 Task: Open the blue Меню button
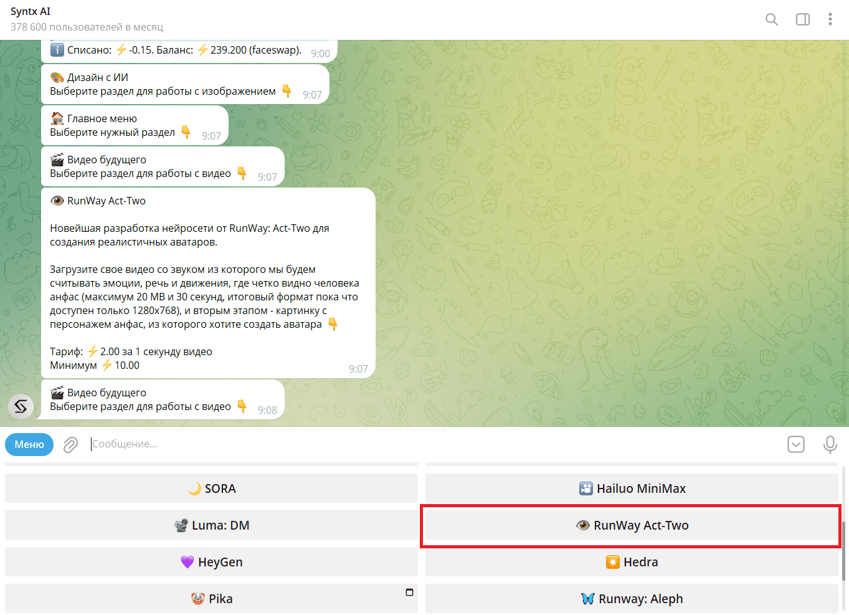[29, 444]
